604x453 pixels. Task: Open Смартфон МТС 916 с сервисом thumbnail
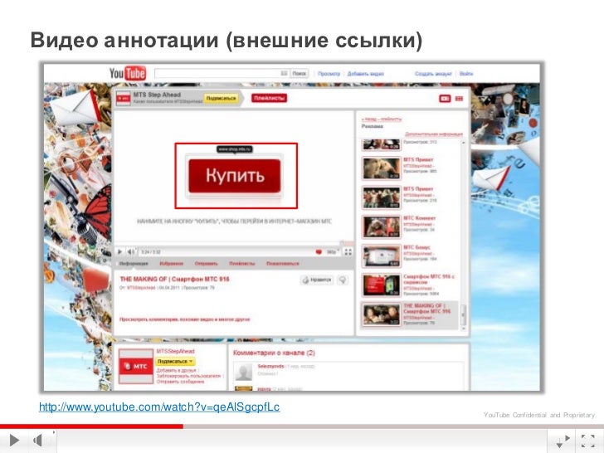[x=381, y=285]
